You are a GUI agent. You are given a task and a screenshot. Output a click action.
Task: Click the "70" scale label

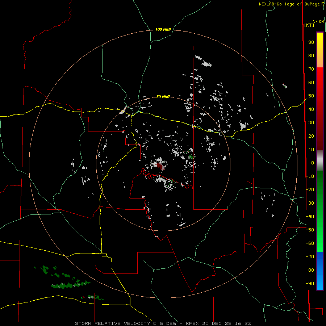(311, 69)
